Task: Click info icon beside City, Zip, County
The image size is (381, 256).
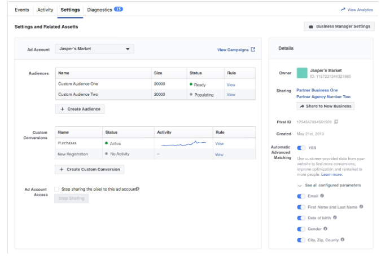Action: pyautogui.click(x=343, y=240)
